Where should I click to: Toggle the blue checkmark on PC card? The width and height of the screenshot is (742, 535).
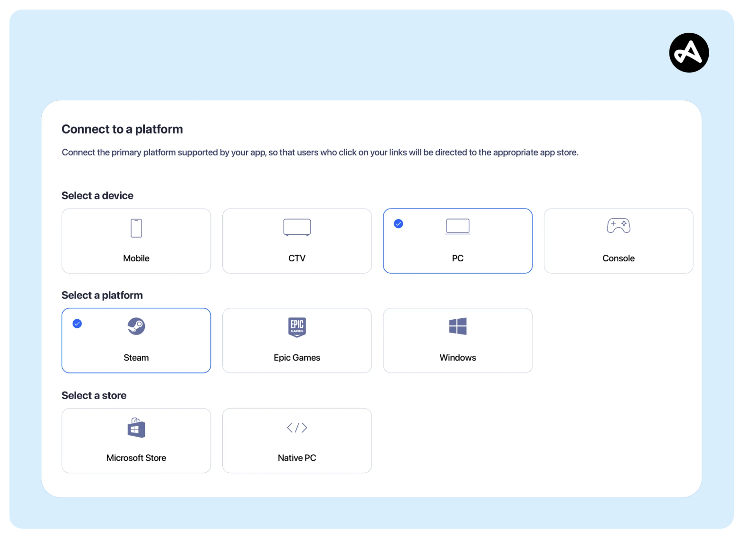point(399,224)
